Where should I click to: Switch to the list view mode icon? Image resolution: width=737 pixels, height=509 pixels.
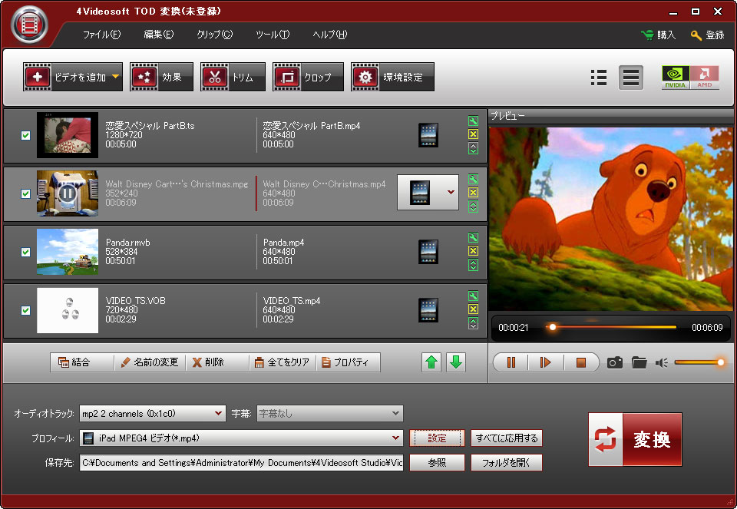click(x=599, y=78)
